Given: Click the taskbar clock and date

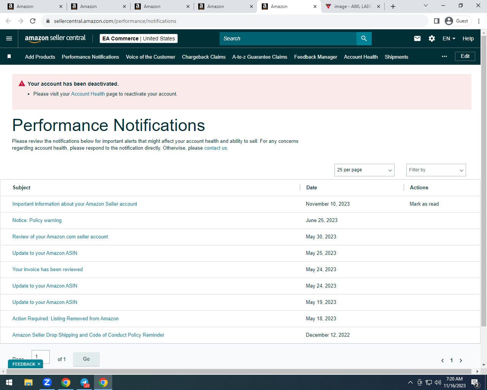Looking at the screenshot, I should coord(455,382).
